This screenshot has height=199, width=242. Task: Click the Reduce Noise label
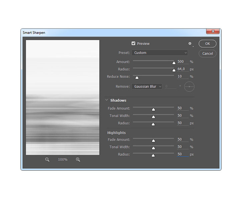(118, 77)
